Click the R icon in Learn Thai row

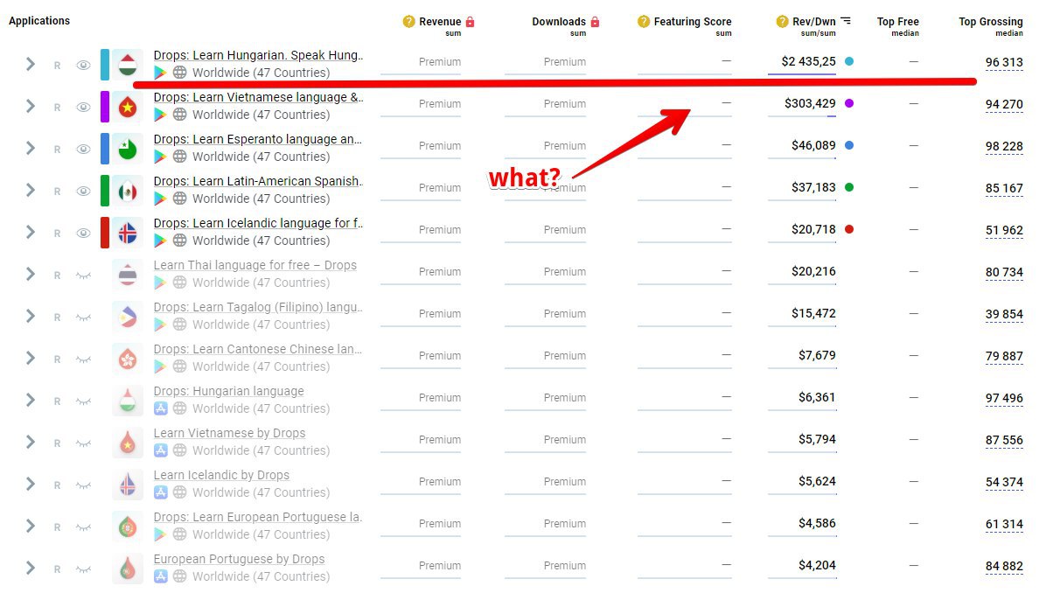(x=58, y=276)
